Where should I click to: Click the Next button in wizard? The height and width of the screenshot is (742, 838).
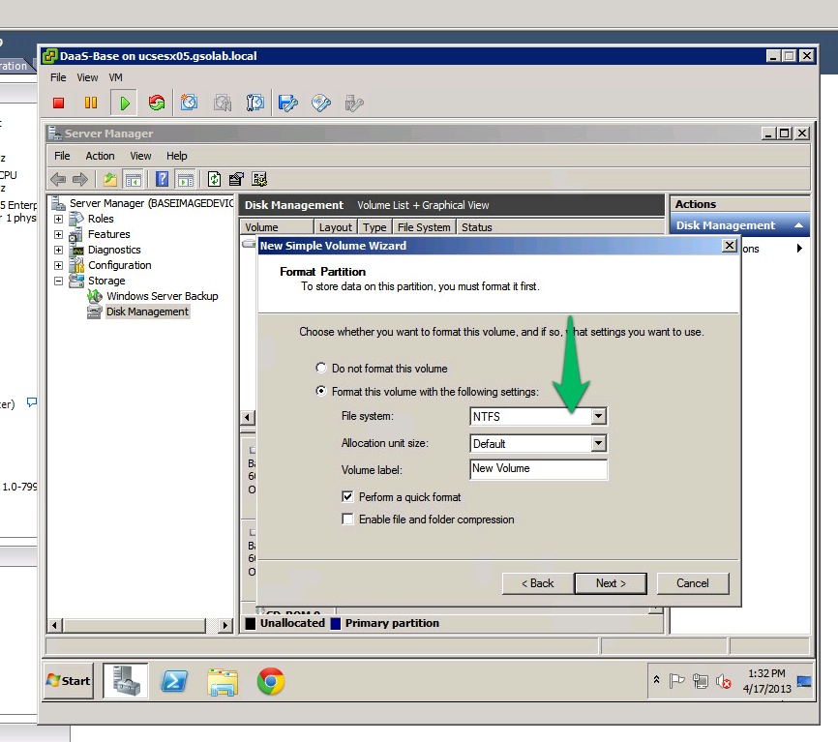pos(611,583)
